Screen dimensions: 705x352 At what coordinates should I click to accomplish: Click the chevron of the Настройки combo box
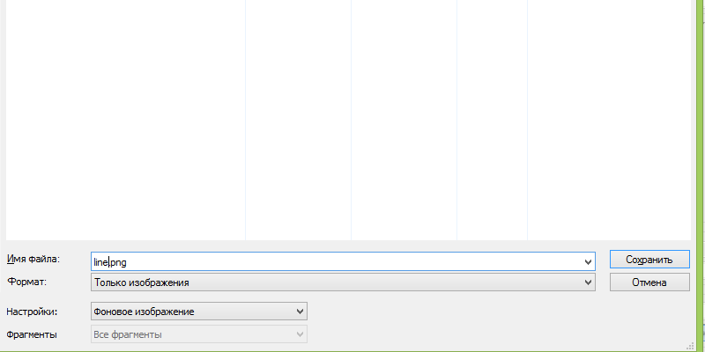(x=301, y=312)
